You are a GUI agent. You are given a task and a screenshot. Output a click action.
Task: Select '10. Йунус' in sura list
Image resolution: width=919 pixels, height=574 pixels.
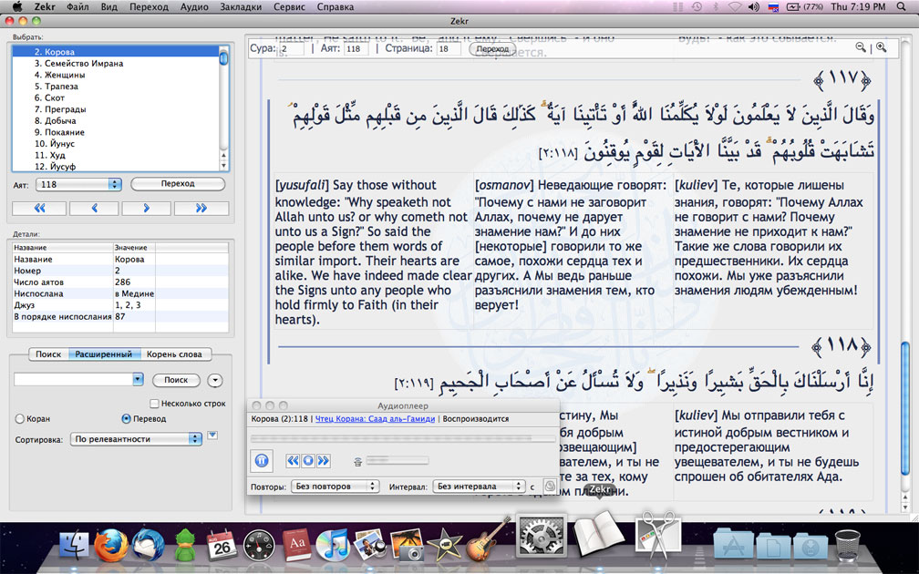point(116,144)
